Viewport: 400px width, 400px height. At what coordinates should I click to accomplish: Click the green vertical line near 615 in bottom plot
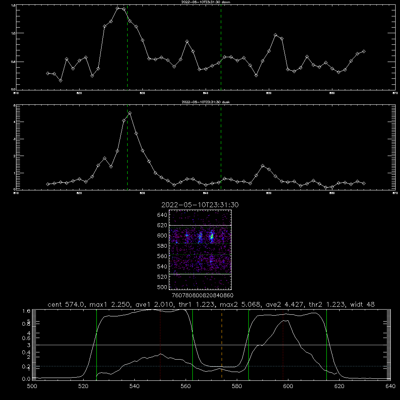[x=326, y=344]
